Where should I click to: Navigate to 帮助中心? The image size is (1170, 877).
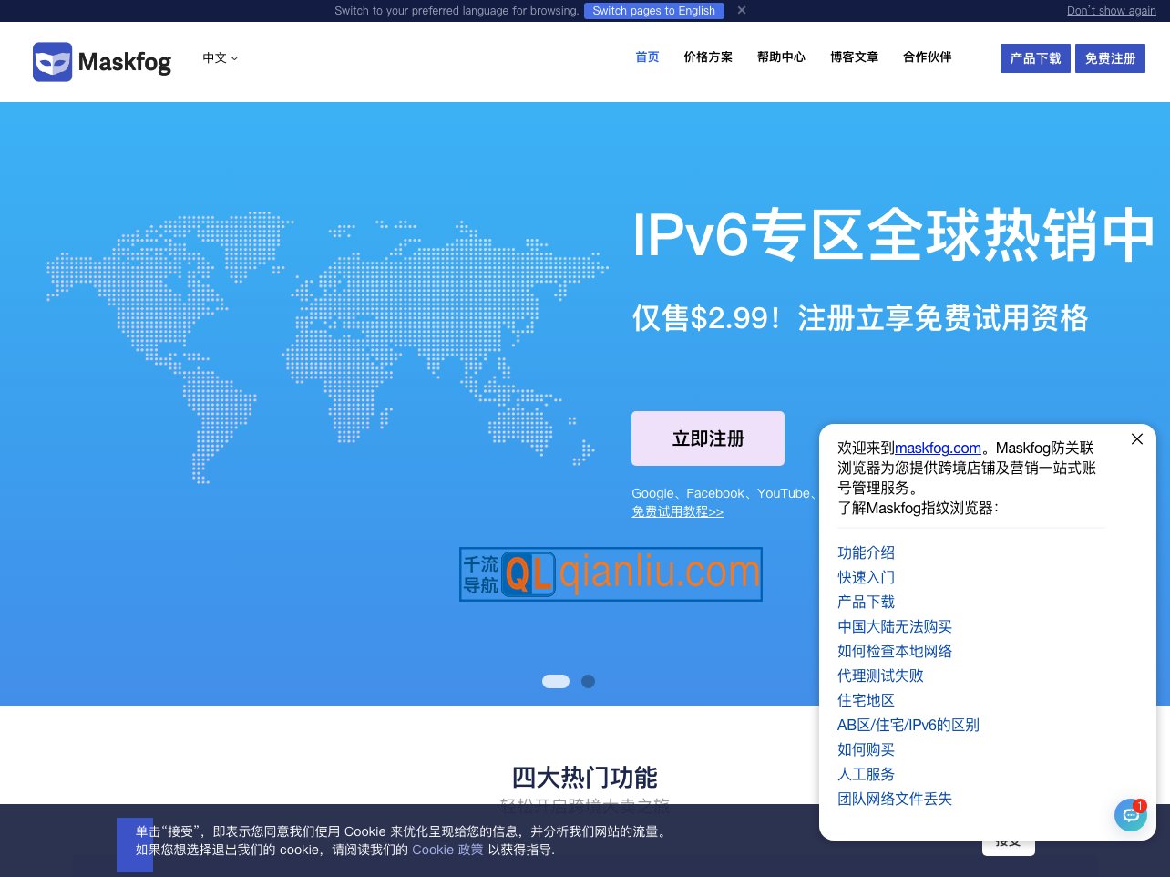coord(781,57)
